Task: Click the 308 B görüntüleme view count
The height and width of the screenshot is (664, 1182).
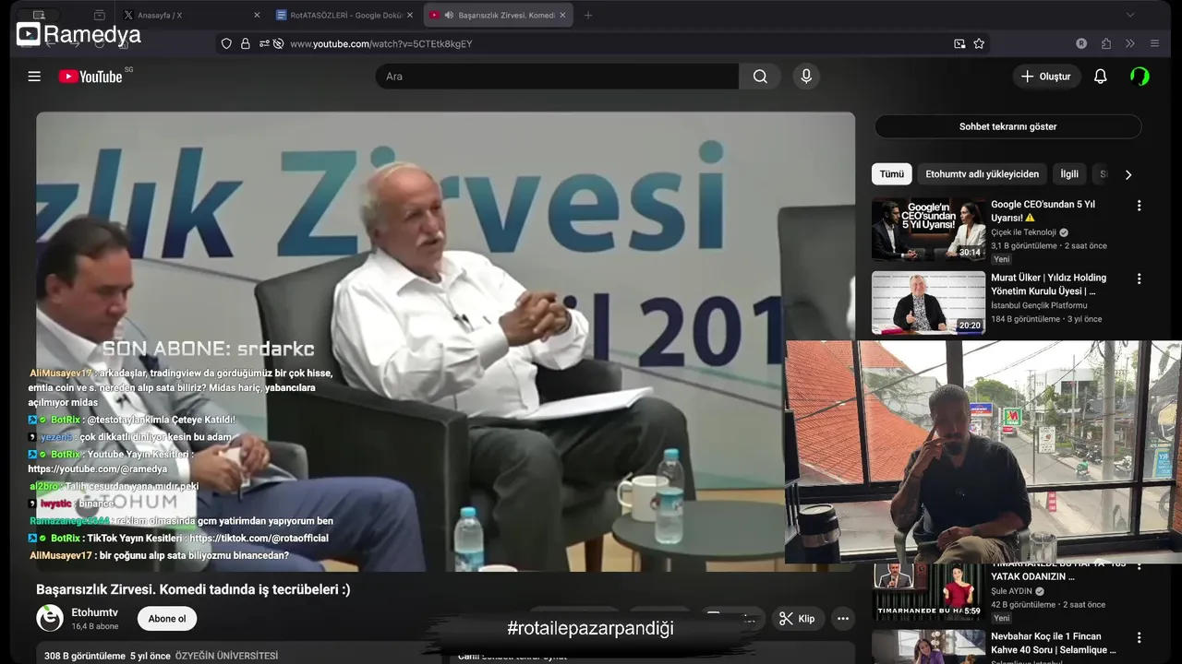Action: pos(85,656)
